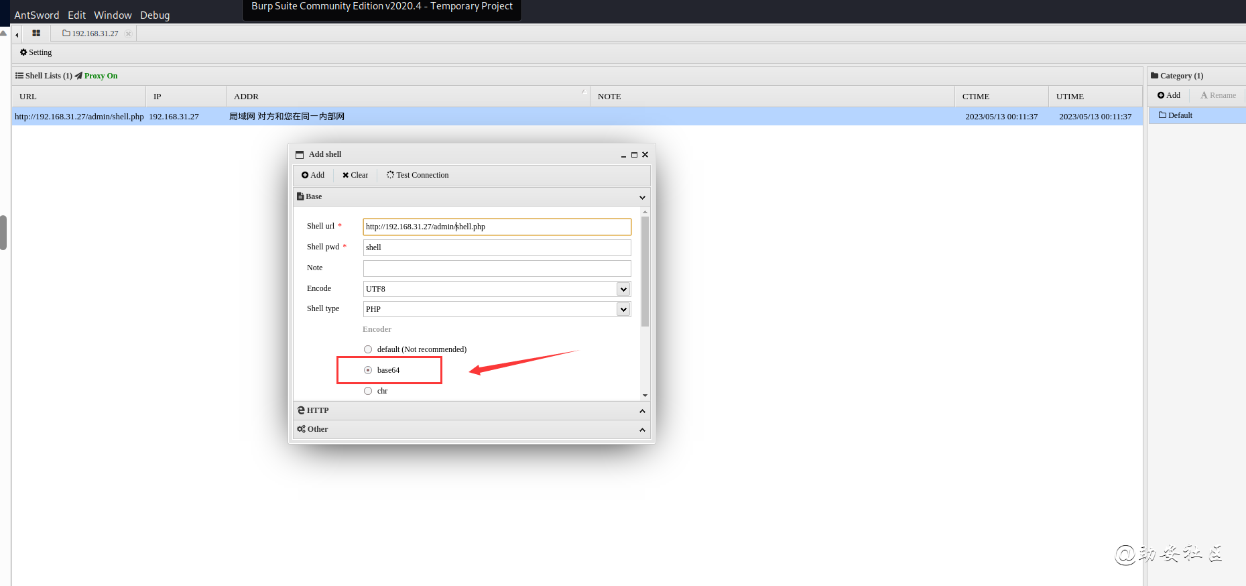Click the Proxy On indicator
This screenshot has height=586, width=1246.
pos(96,76)
